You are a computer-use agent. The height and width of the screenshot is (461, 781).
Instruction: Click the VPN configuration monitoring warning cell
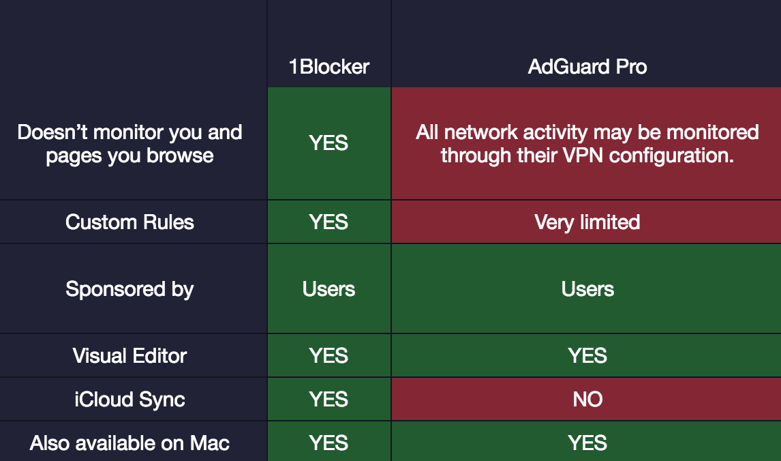pos(587,143)
